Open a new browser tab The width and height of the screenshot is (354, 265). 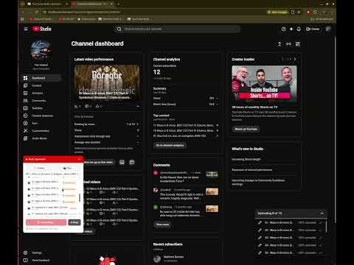118,4
